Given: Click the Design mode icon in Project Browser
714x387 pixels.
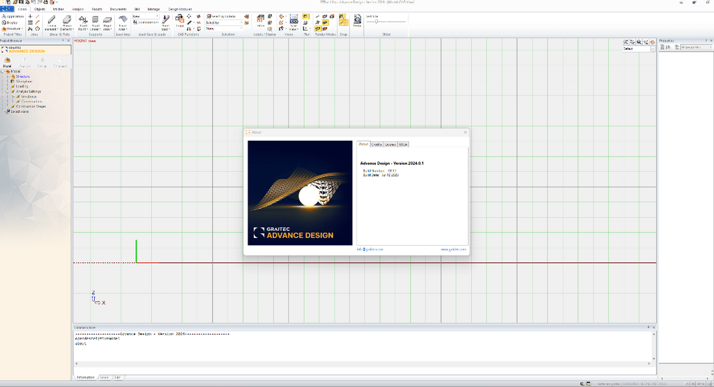Looking at the screenshot, I should tap(43, 61).
